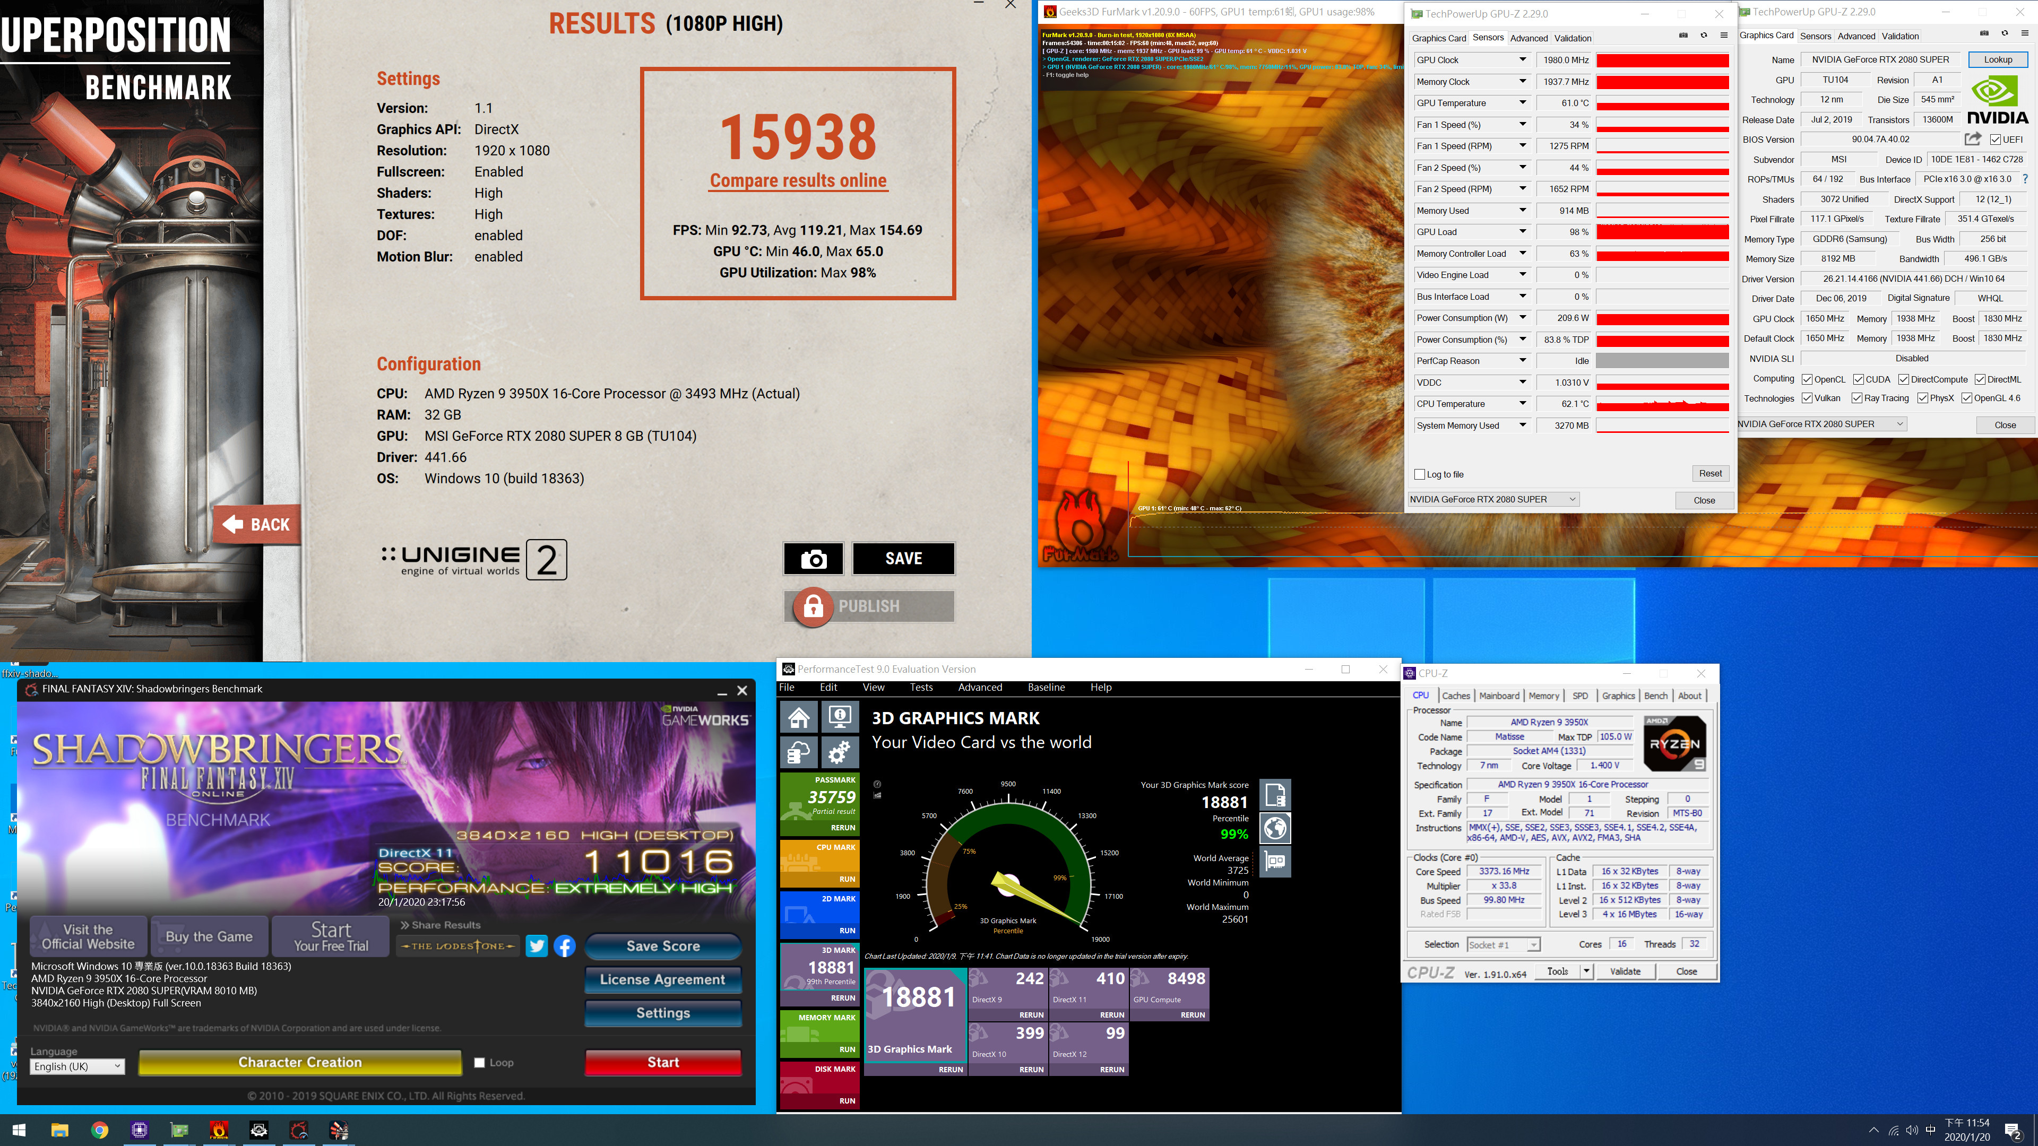Take Superposition screenshot with camera button
This screenshot has width=2038, height=1146.
coord(813,558)
